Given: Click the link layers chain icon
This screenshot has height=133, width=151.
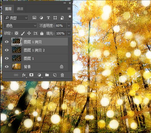Looking at the screenshot, I should tap(16, 75).
